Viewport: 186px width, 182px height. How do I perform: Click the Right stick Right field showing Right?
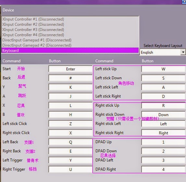coord(164,133)
